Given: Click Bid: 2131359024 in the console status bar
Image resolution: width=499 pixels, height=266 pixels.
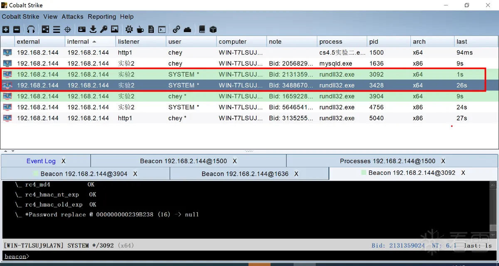Looking at the screenshot, I should [398, 245].
